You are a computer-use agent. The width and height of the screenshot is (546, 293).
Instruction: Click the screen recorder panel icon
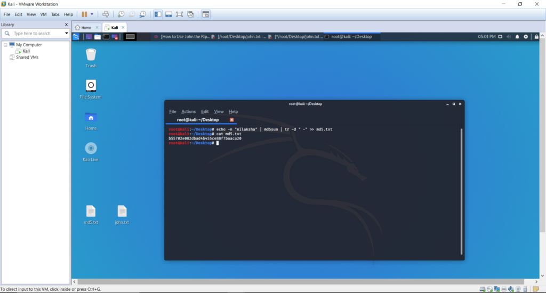pyautogui.click(x=115, y=37)
